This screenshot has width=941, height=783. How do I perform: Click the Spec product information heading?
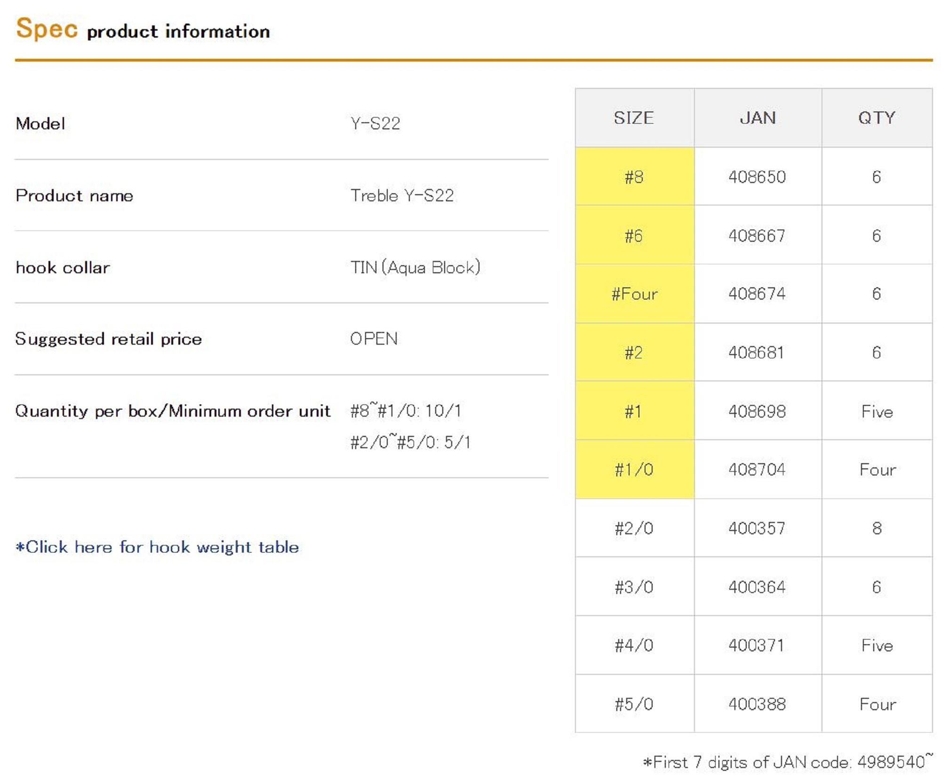point(143,30)
